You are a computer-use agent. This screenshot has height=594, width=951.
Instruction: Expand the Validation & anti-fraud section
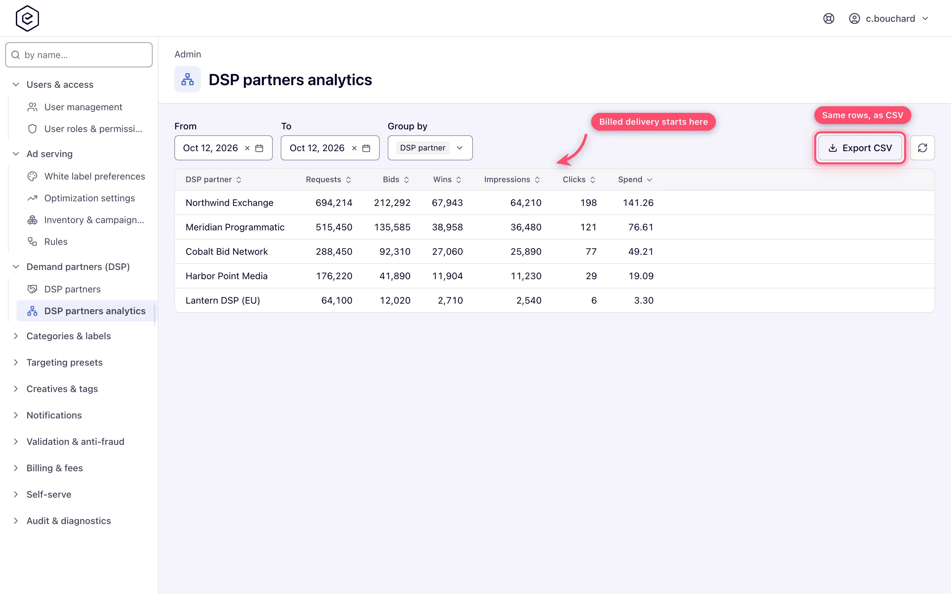point(16,442)
